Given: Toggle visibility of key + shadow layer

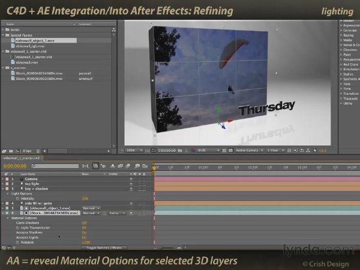Looking at the screenshot, I should 131,189.
